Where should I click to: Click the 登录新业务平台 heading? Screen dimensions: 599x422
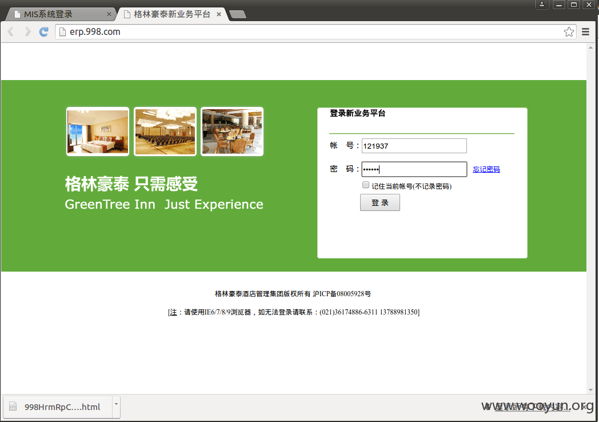pyautogui.click(x=358, y=113)
